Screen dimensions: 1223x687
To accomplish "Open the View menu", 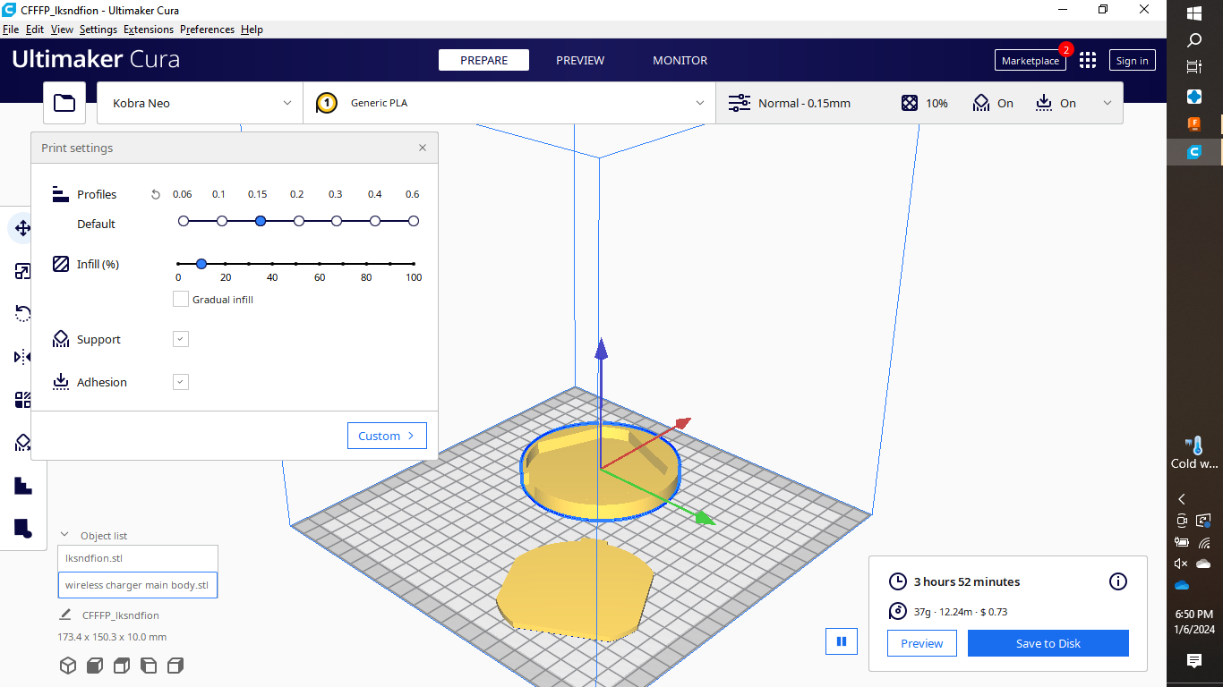I will (x=62, y=30).
